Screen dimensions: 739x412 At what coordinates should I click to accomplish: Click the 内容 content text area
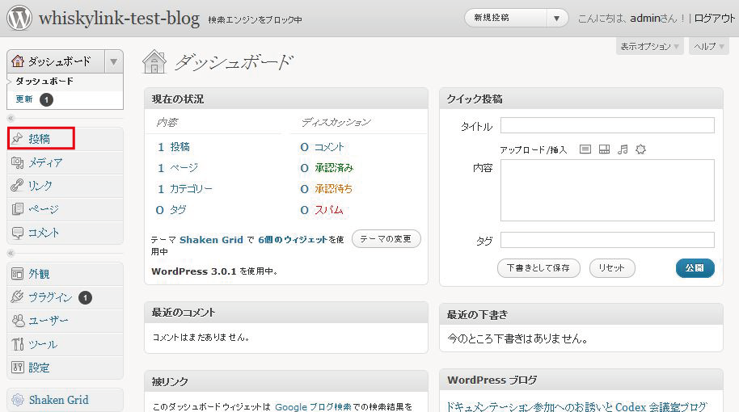pos(607,190)
